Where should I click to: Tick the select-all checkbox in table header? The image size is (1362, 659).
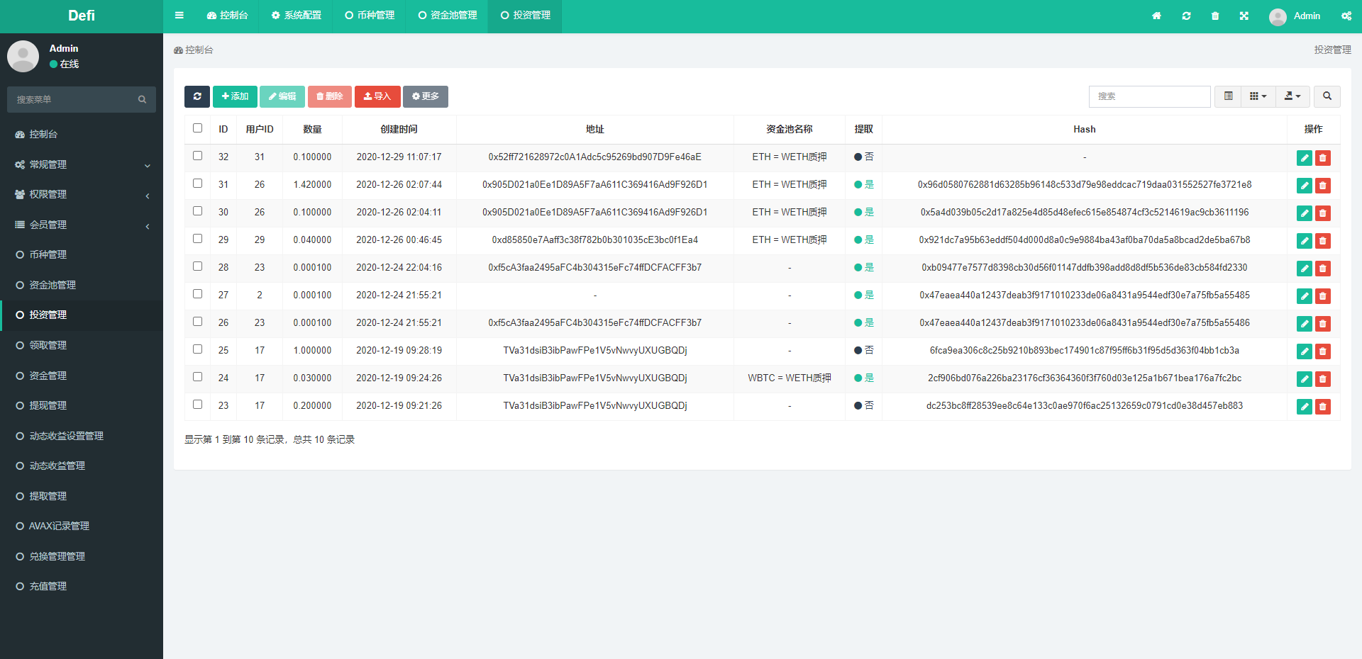tap(197, 128)
